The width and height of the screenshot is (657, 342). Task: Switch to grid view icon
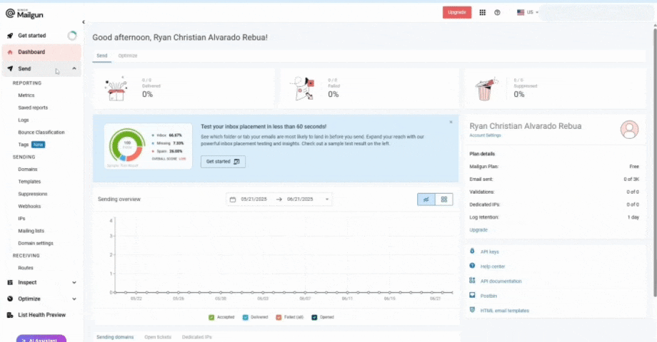(444, 199)
